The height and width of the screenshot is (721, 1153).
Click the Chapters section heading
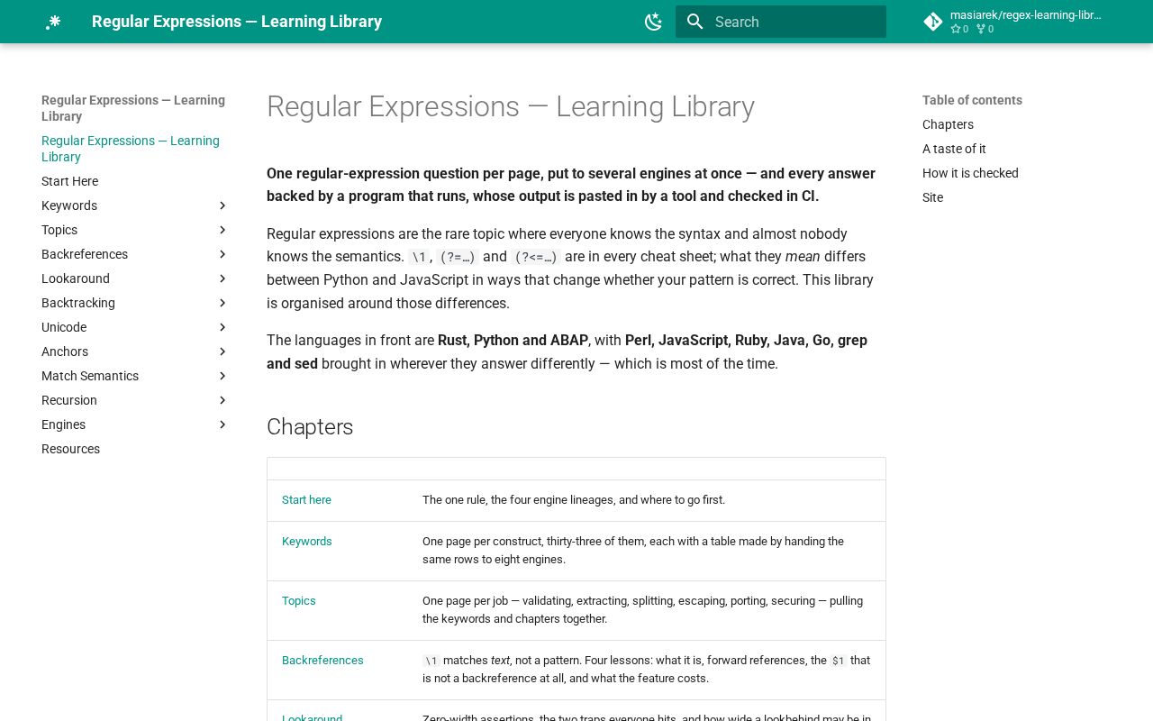point(310,427)
